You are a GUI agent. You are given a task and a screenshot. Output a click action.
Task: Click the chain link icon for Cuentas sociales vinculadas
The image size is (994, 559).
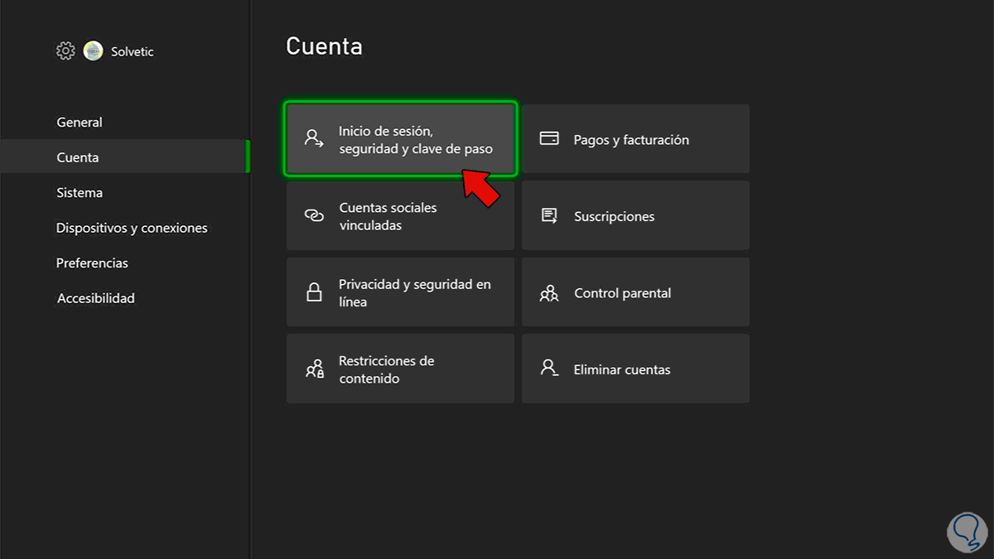click(x=313, y=215)
